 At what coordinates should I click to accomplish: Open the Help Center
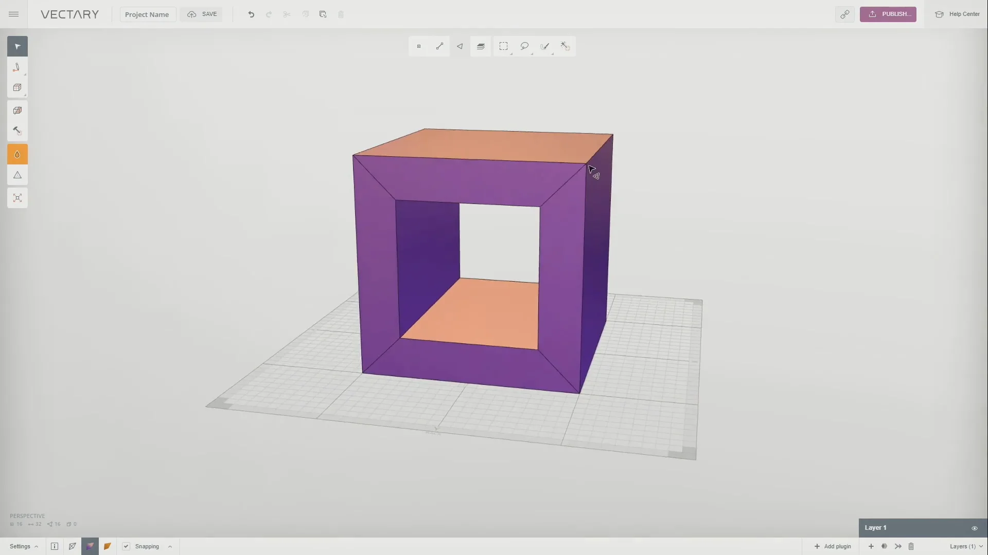[958, 14]
